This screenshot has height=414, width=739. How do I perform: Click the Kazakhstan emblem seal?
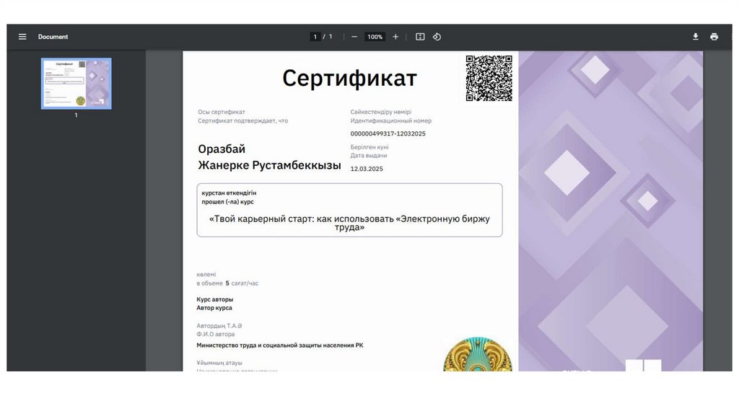[478, 354]
